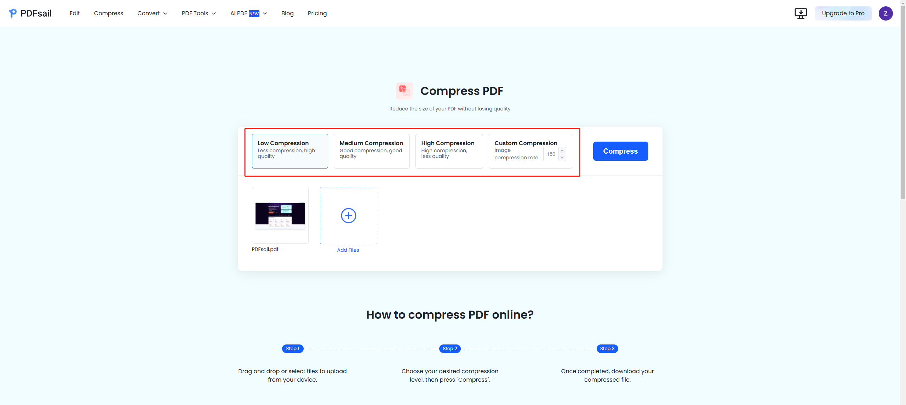This screenshot has width=906, height=405.
Task: Open the Pricing menu item
Action: (317, 13)
